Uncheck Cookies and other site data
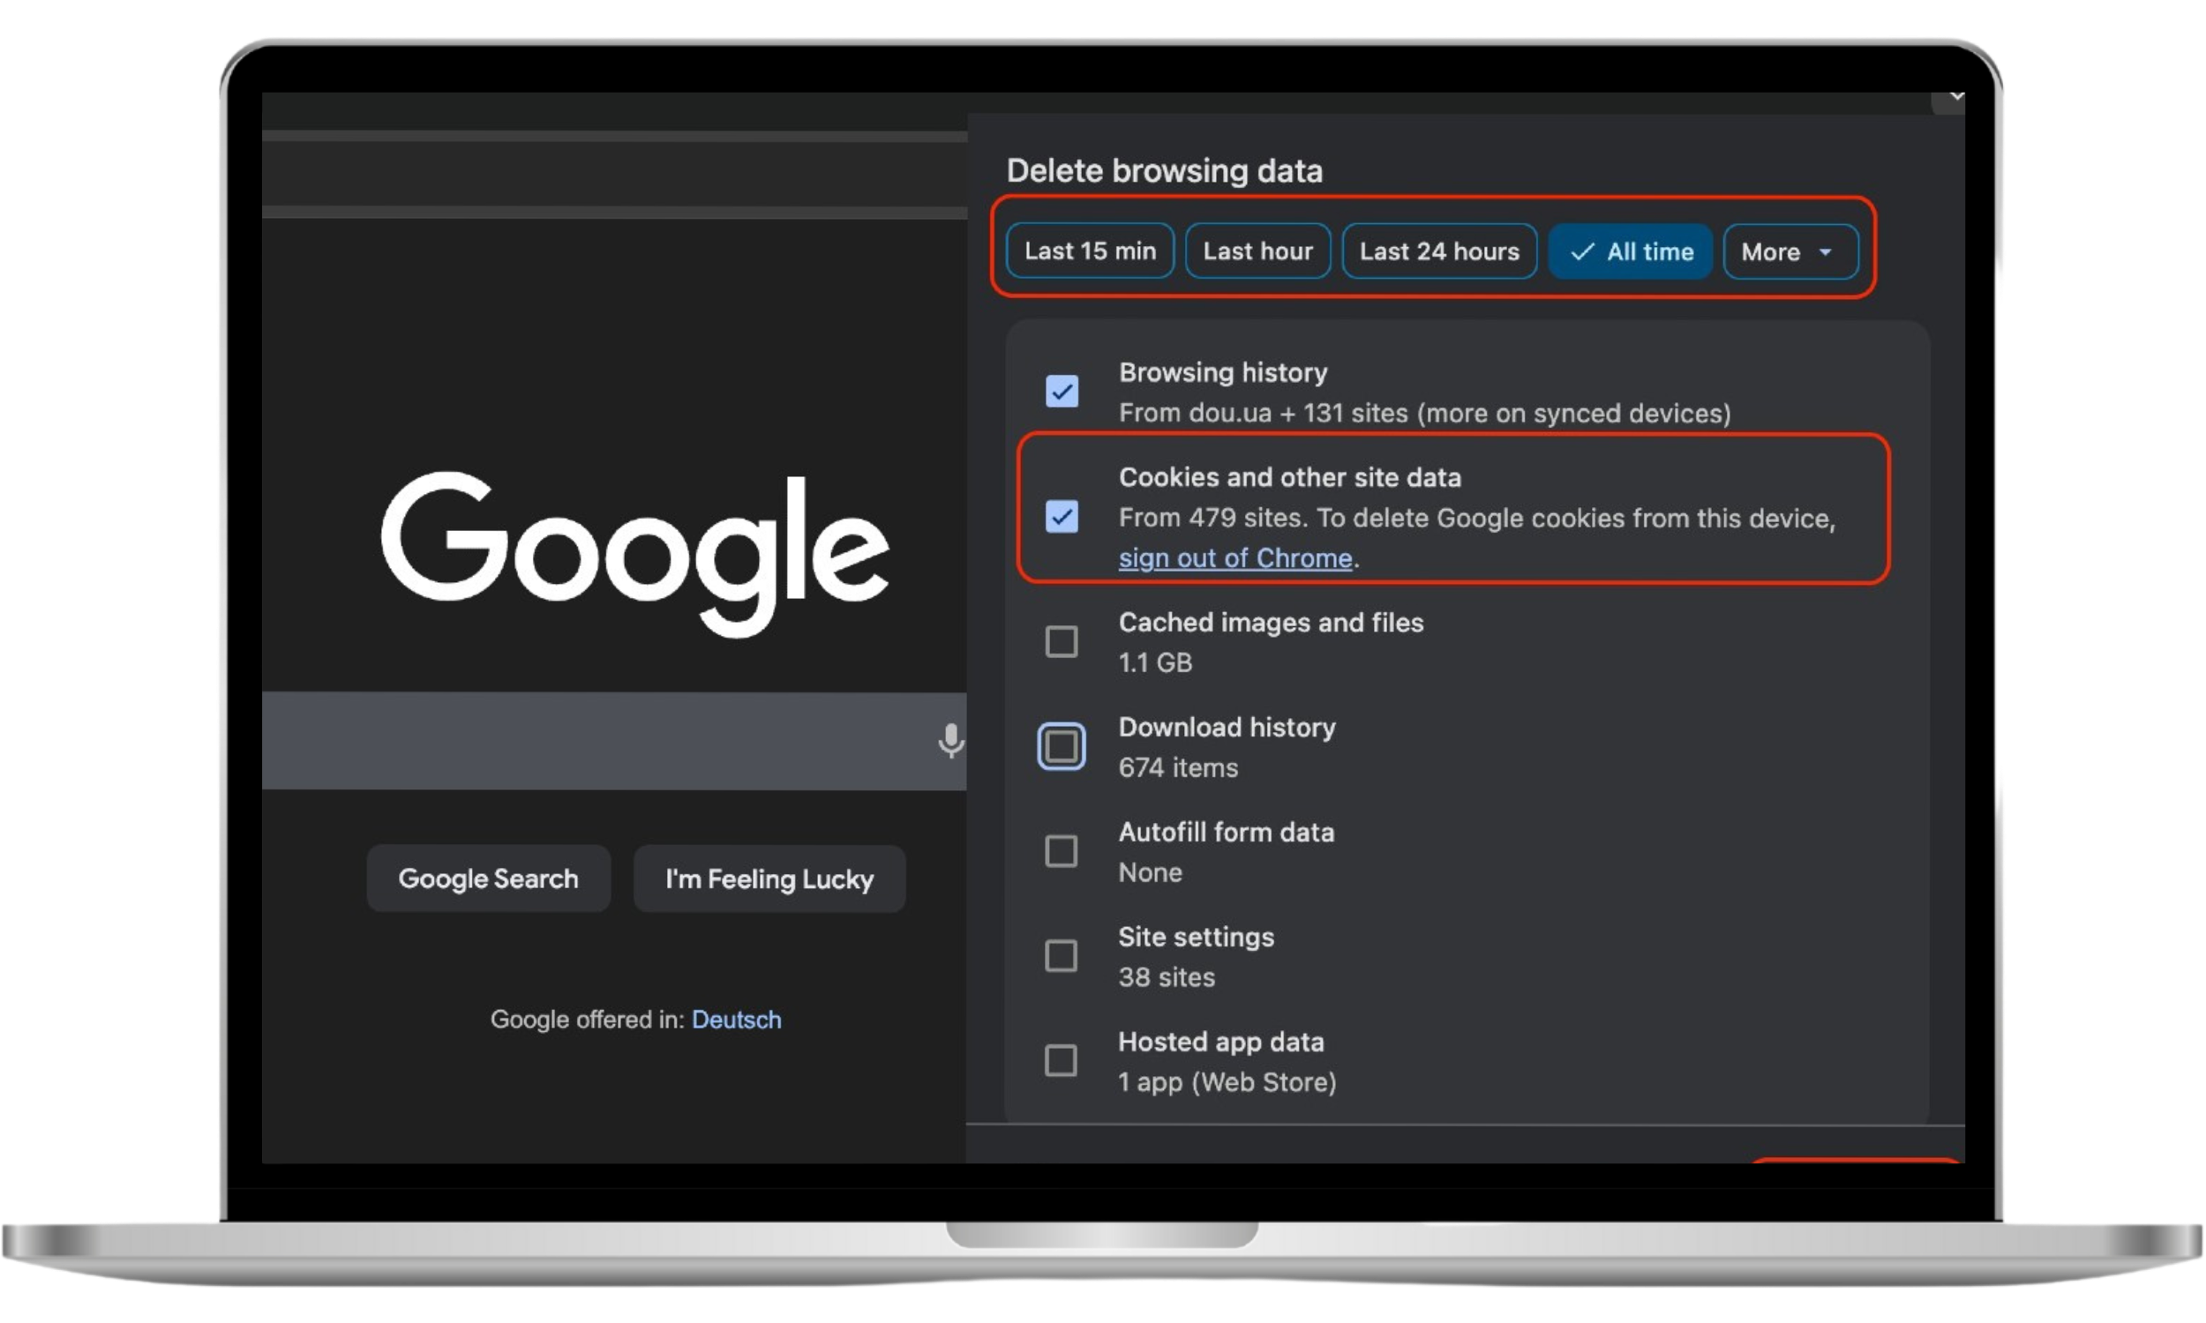Image resolution: width=2206 pixels, height=1323 pixels. point(1062,517)
